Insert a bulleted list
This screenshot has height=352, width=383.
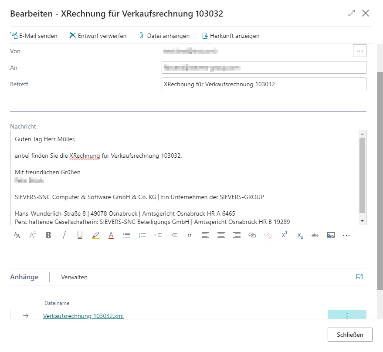pyautogui.click(x=127, y=235)
